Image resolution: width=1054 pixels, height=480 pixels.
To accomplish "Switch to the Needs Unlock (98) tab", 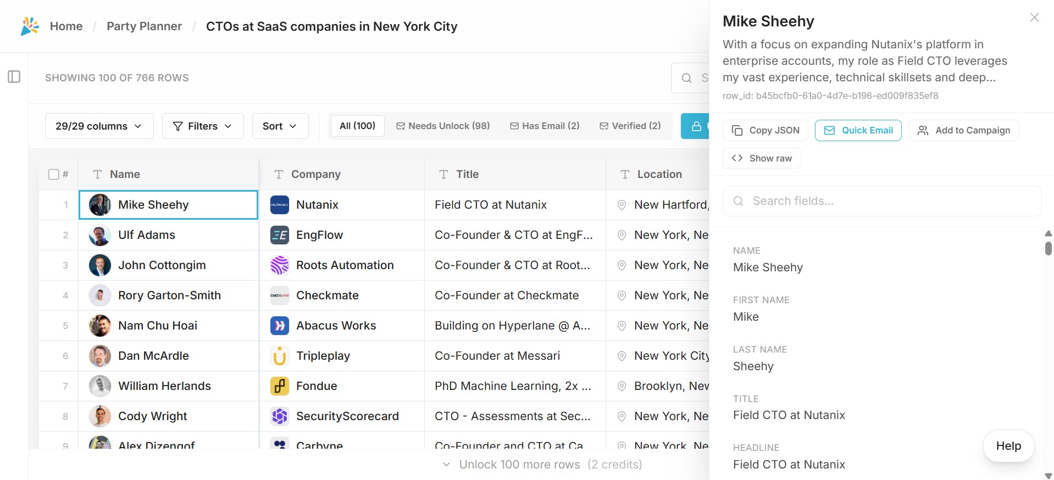I will click(443, 126).
